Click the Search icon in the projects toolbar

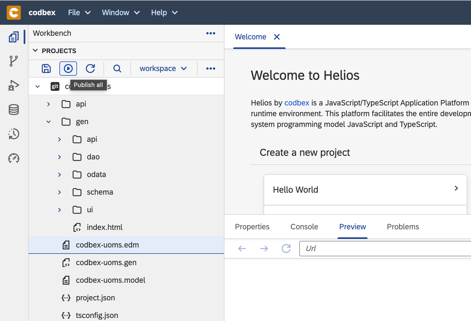[117, 68]
